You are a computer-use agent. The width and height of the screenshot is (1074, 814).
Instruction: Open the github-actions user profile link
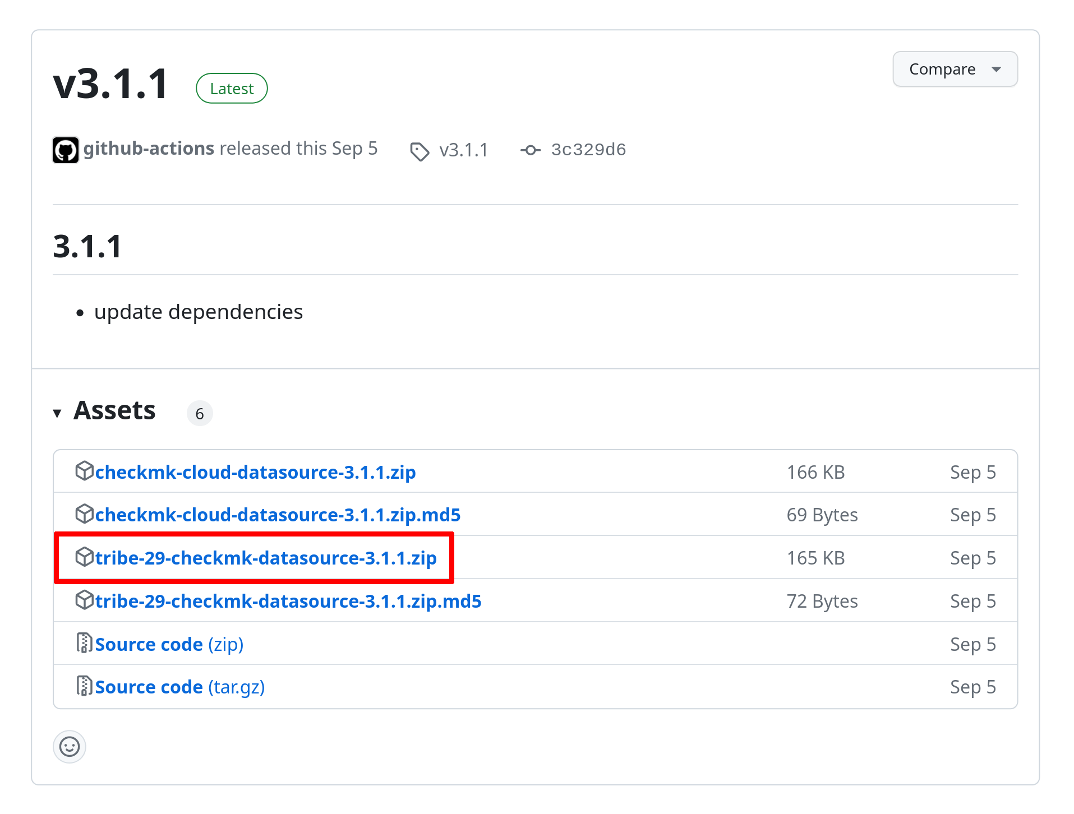149,149
